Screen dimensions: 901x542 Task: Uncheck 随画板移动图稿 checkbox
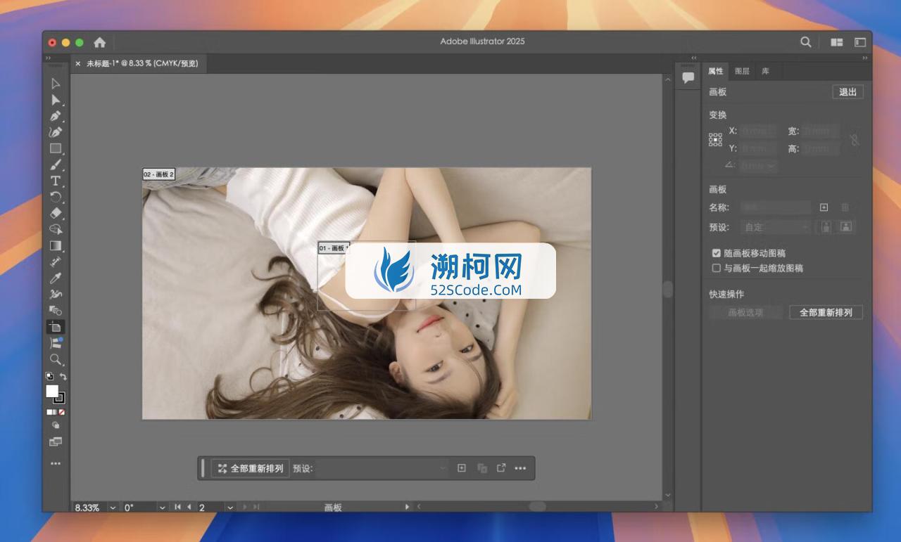click(x=717, y=253)
